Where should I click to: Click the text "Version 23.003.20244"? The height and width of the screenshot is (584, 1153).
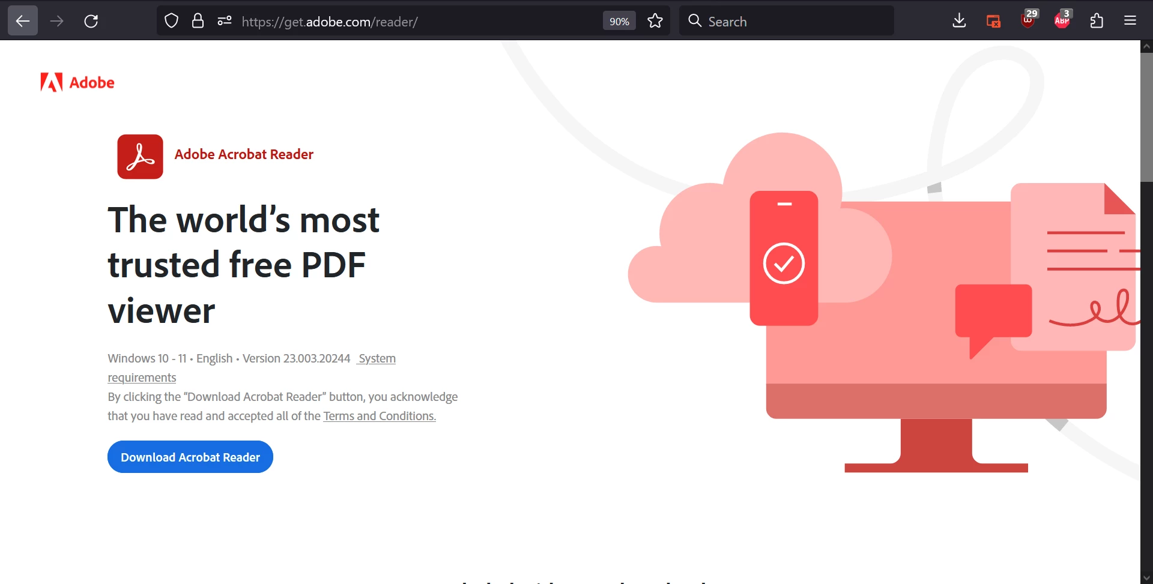[296, 358]
